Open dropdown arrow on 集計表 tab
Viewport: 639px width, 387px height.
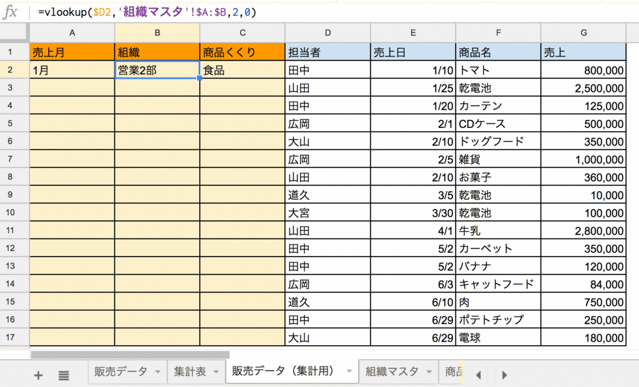click(216, 371)
